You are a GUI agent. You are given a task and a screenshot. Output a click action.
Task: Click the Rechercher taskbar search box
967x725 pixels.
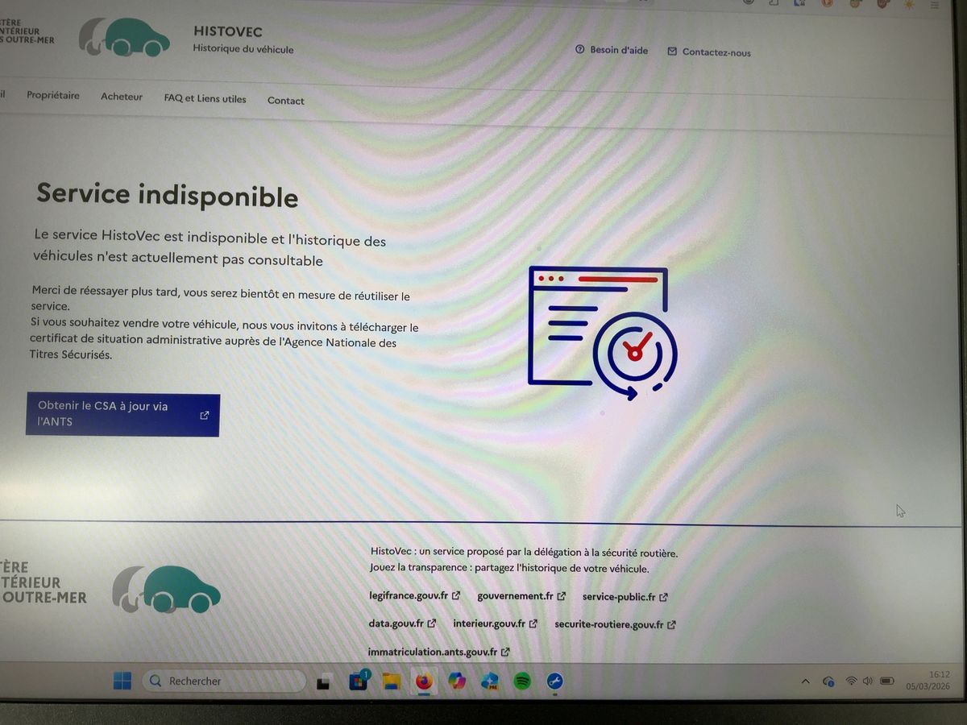[x=224, y=681]
